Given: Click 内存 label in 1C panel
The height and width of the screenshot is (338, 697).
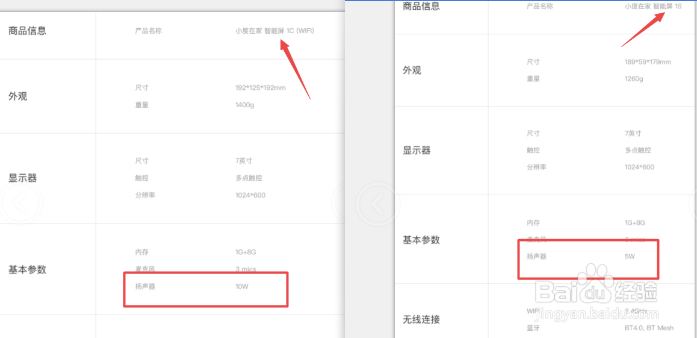Looking at the screenshot, I should (142, 252).
